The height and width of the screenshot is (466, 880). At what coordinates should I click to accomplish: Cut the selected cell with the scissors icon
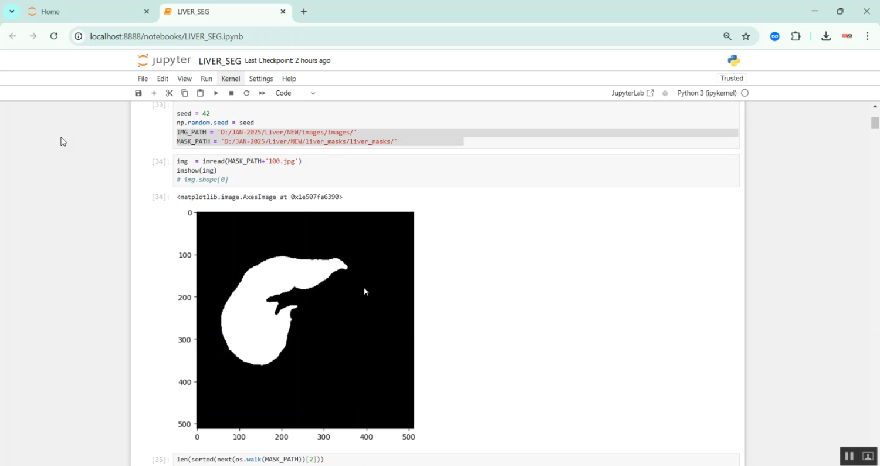[x=170, y=93]
